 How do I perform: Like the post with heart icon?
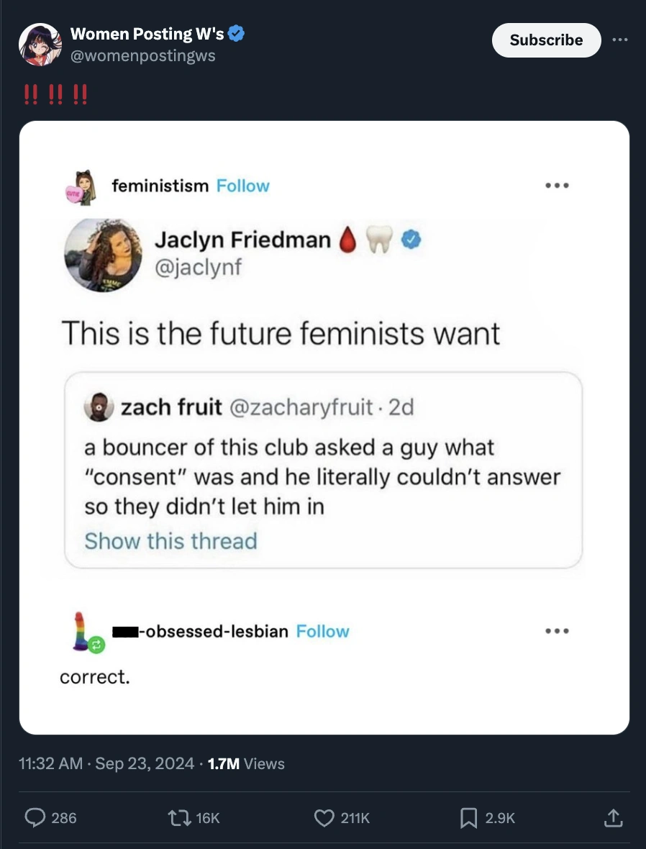326,817
